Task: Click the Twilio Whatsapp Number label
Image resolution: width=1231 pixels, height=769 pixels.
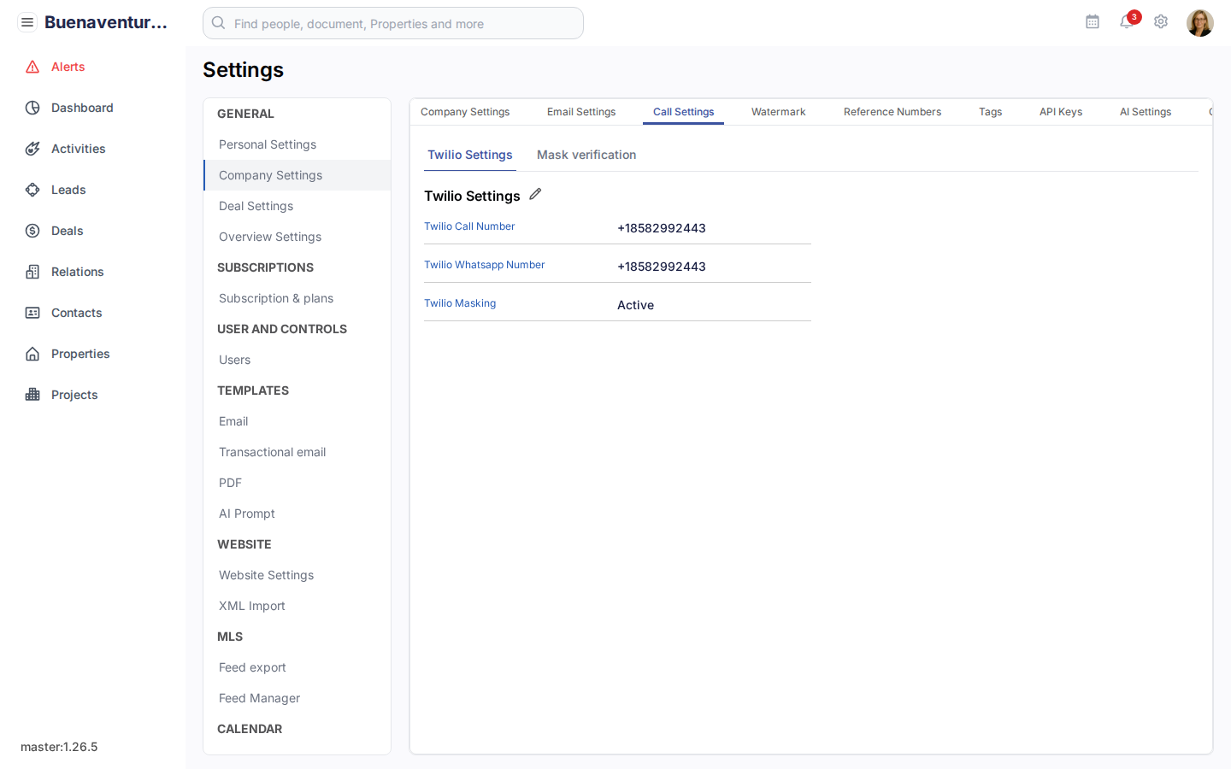Action: (x=484, y=265)
